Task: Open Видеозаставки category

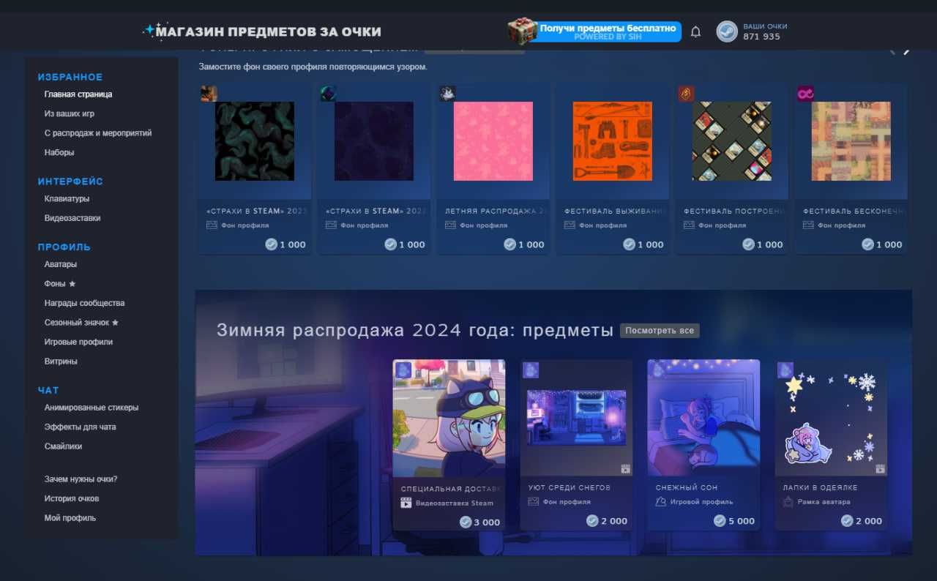Action: (72, 218)
